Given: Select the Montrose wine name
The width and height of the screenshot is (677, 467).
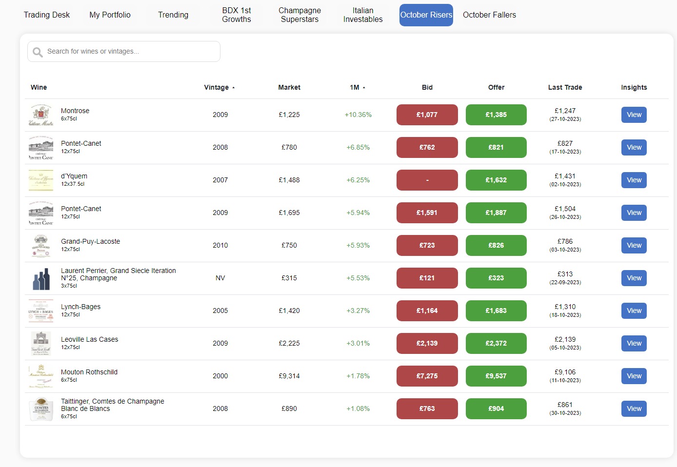Looking at the screenshot, I should [x=75, y=111].
